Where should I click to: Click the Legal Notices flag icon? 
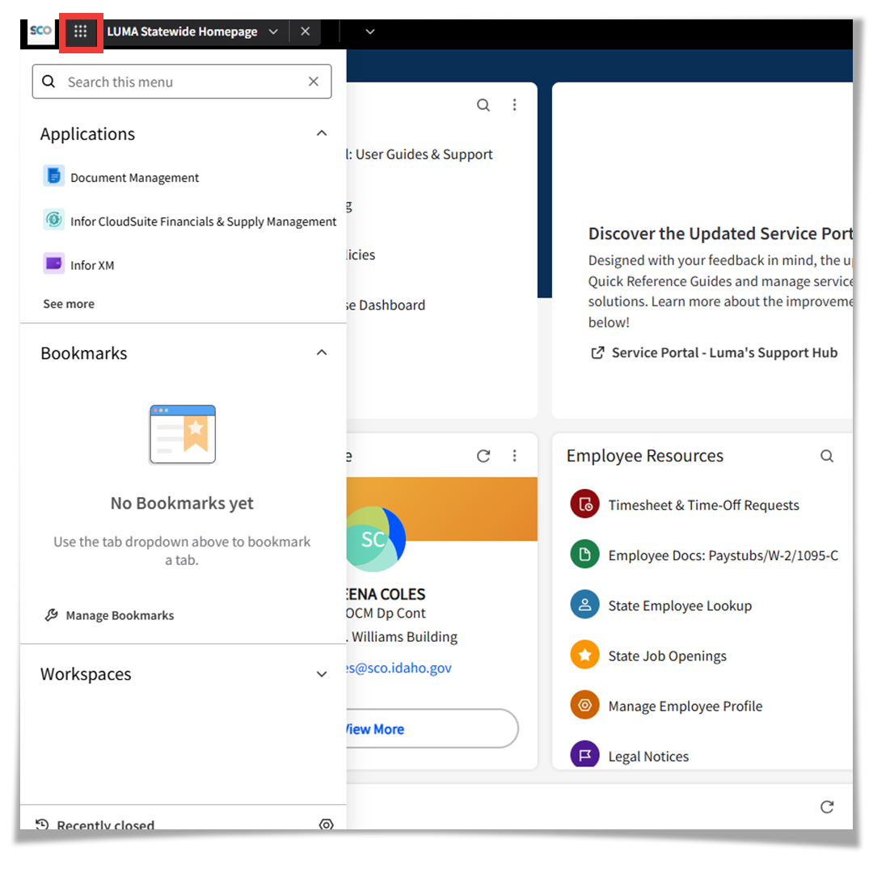[x=584, y=754]
